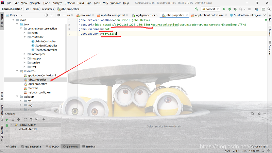This screenshot has height=153, width=272.
Task: Build project with the hammer icon
Action: pyautogui.click(x=197, y=9)
